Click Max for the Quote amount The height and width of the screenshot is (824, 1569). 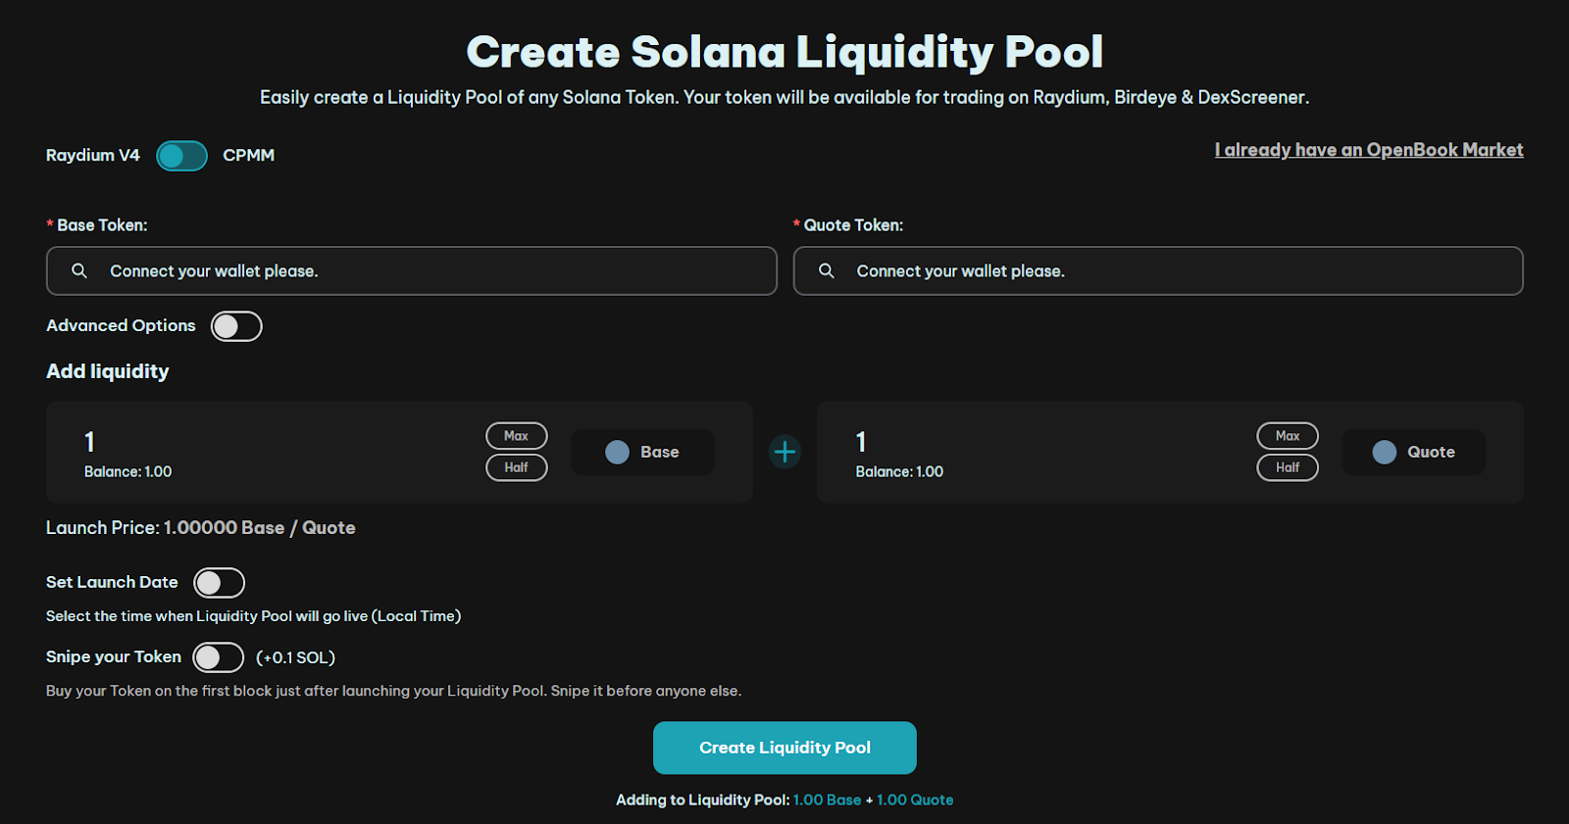[x=1287, y=436]
